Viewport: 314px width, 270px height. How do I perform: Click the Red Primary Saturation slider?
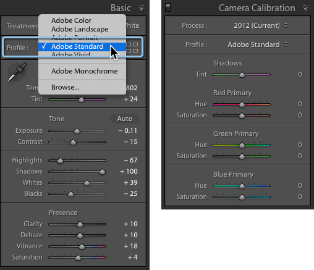tap(242, 116)
